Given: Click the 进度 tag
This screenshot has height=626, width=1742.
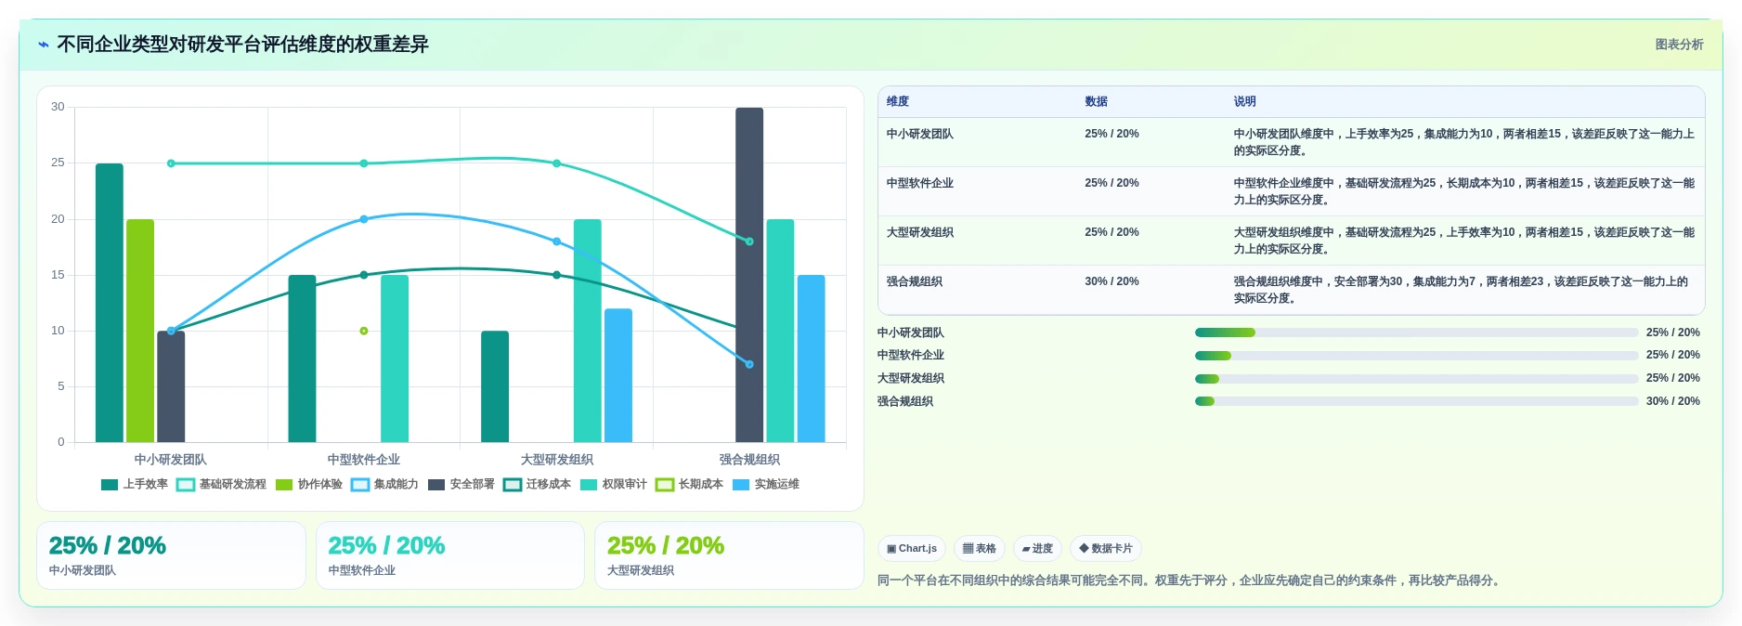Looking at the screenshot, I should coord(1037,548).
